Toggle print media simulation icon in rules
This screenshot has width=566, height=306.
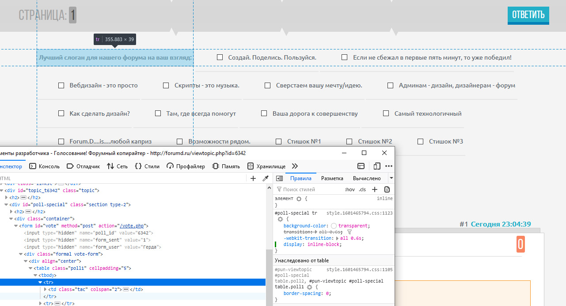387,189
